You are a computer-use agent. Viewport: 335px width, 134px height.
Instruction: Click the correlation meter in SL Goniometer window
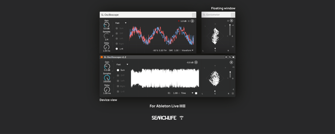click(x=230, y=30)
